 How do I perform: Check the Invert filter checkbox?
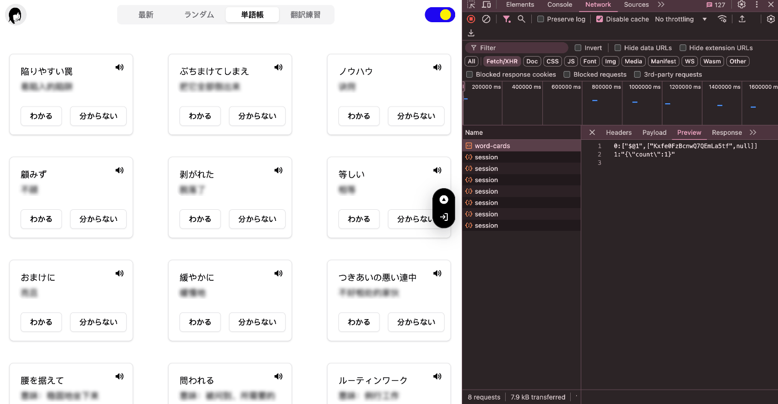pyautogui.click(x=578, y=48)
